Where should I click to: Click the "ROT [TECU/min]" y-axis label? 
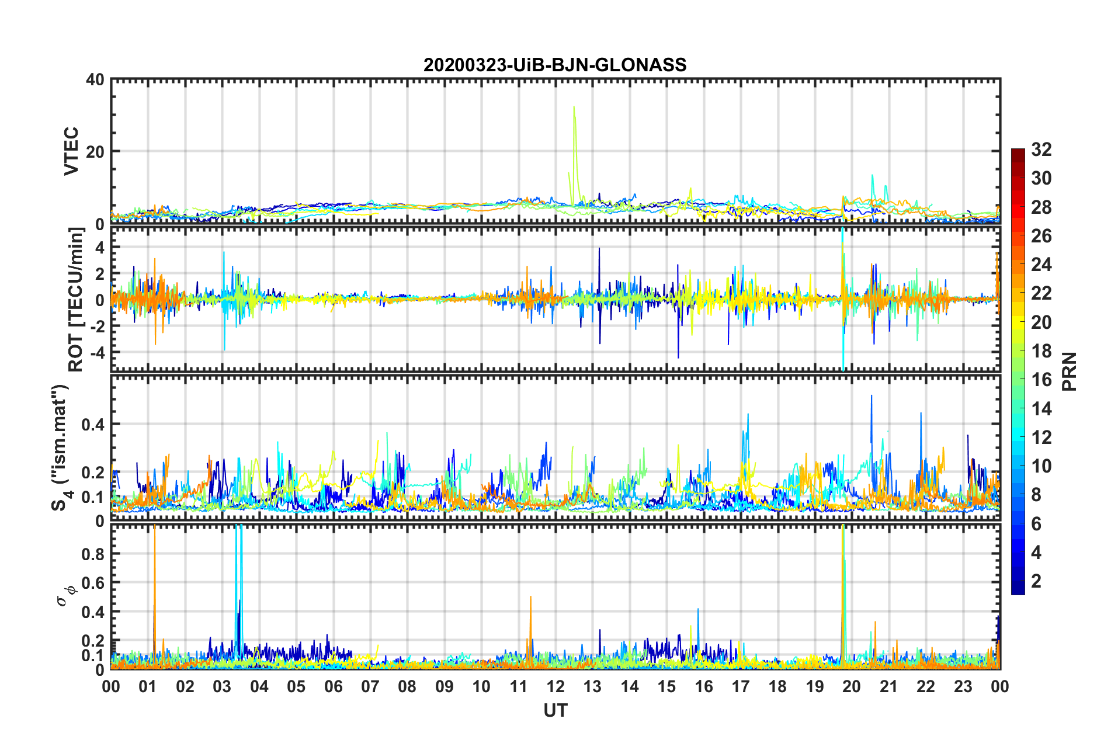click(76, 300)
